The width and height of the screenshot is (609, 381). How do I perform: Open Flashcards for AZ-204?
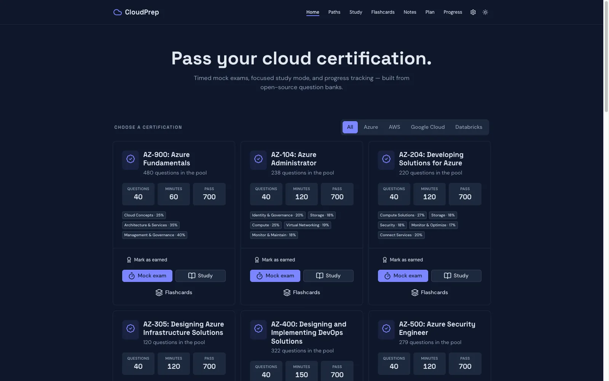(x=430, y=293)
